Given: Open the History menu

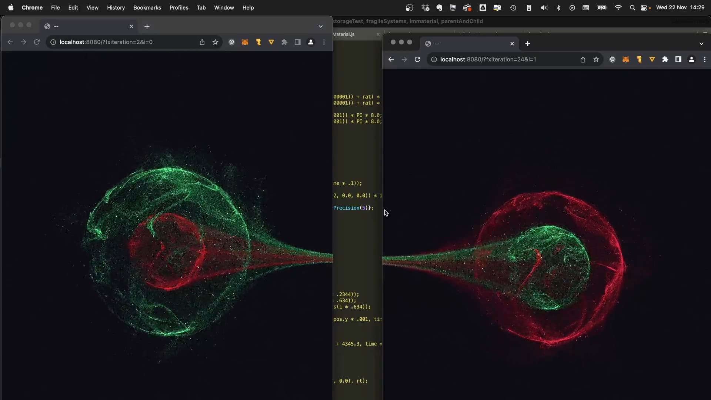Looking at the screenshot, I should (116, 7).
